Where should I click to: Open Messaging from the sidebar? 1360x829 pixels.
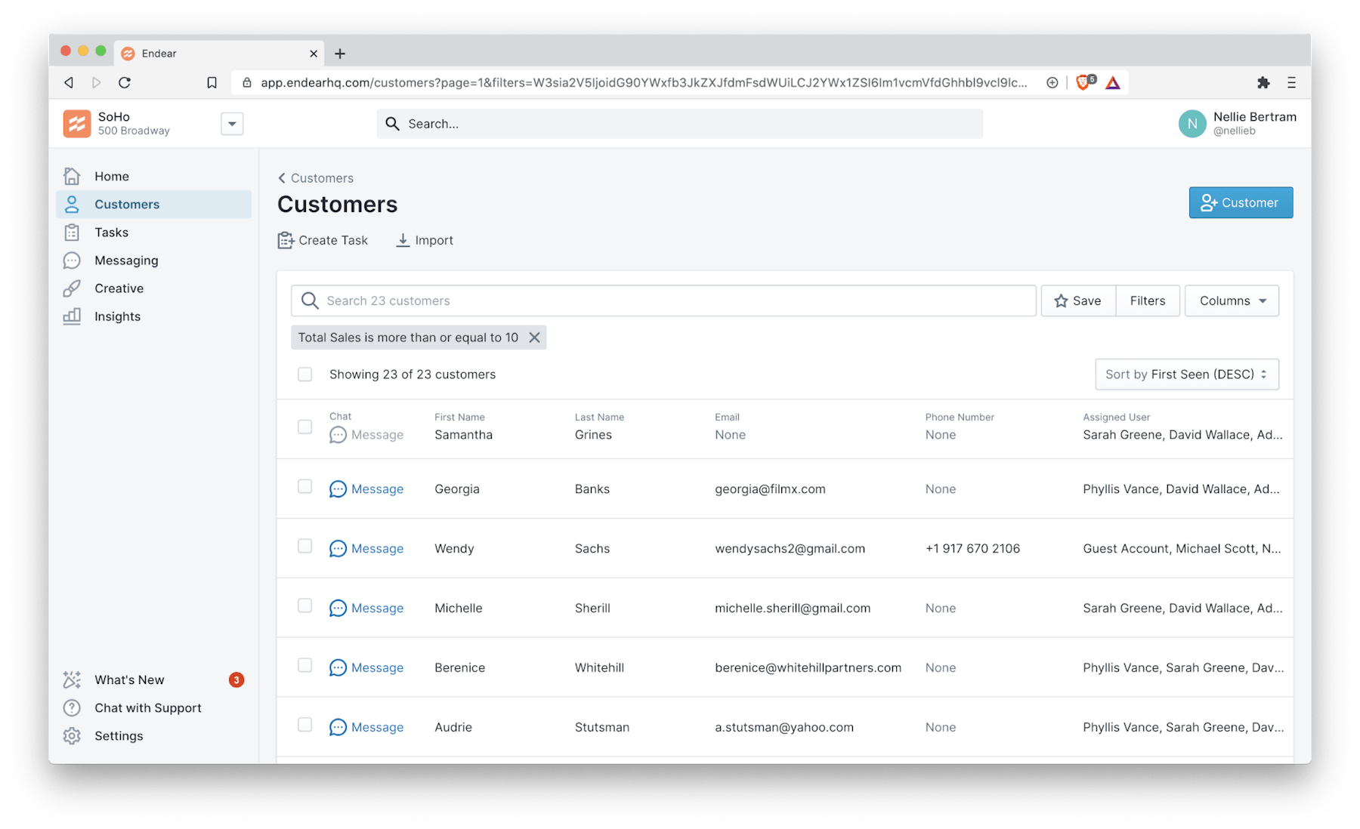153,260
